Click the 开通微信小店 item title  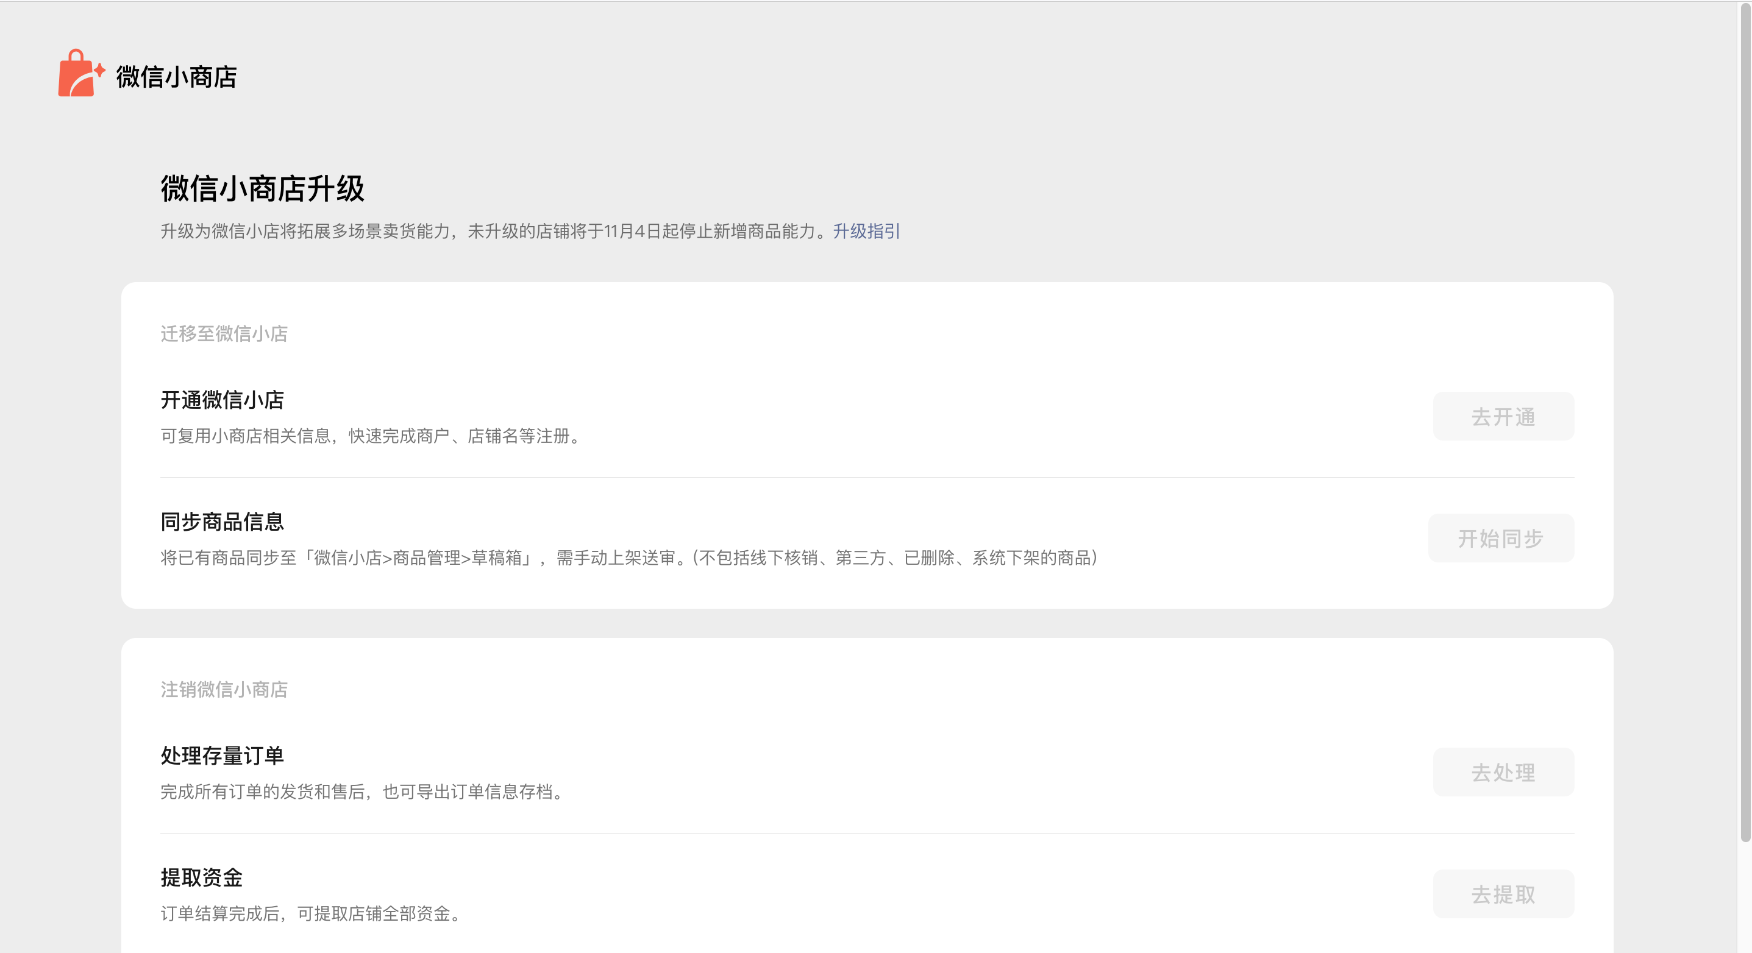223,400
